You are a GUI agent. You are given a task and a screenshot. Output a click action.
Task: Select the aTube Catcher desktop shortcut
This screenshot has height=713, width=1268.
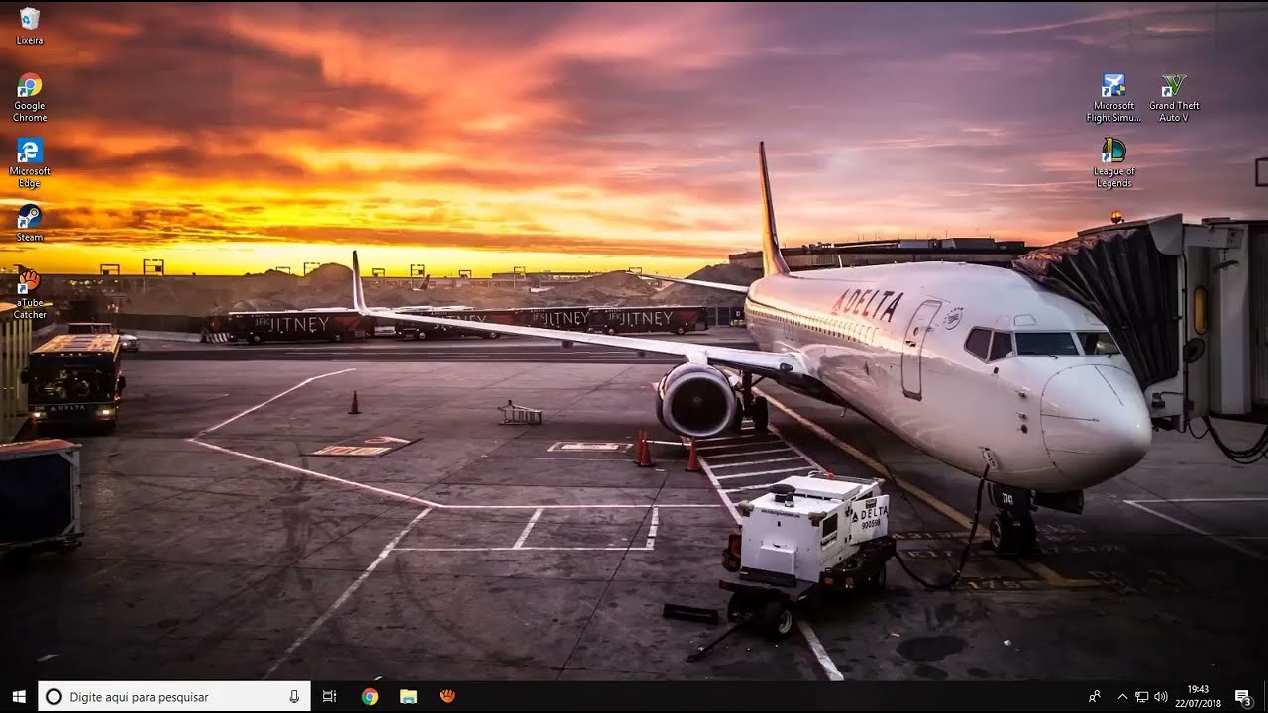(30, 294)
